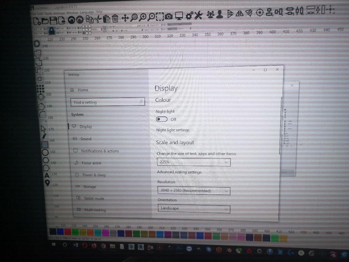
Task: Delete selection with the trash can icon
Action: tap(115, 18)
